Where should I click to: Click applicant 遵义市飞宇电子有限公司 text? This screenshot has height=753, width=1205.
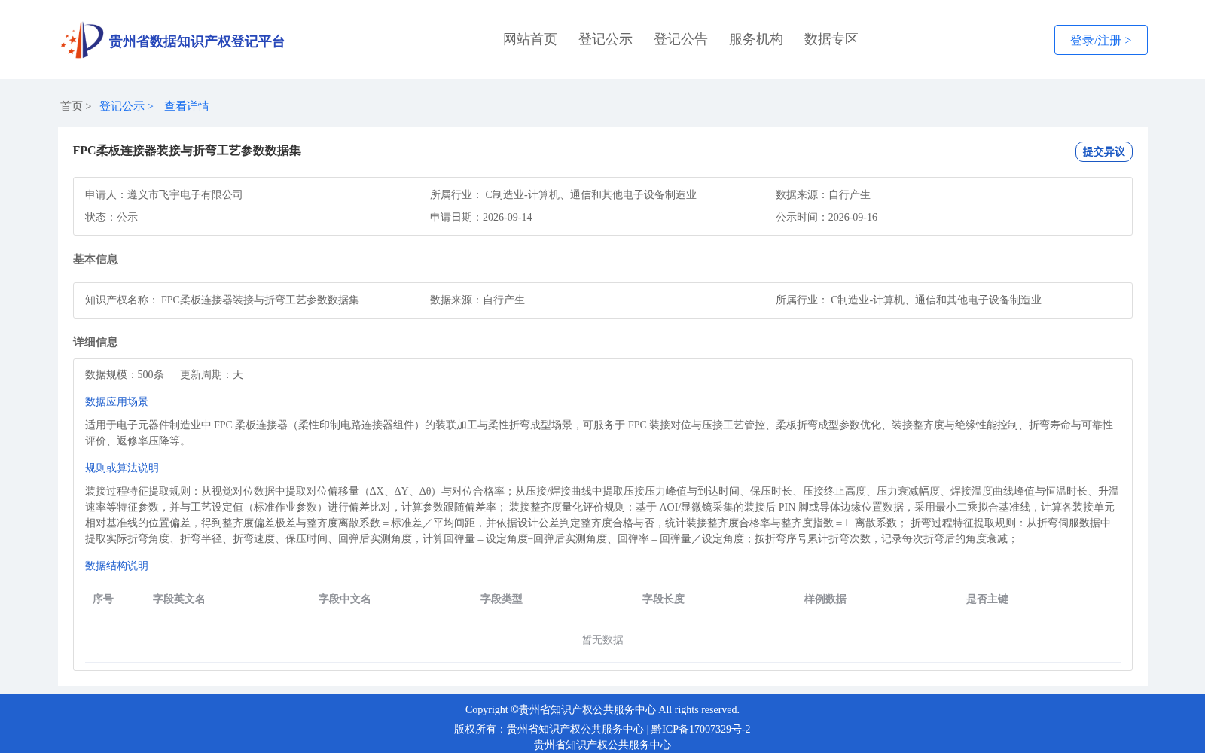point(185,194)
